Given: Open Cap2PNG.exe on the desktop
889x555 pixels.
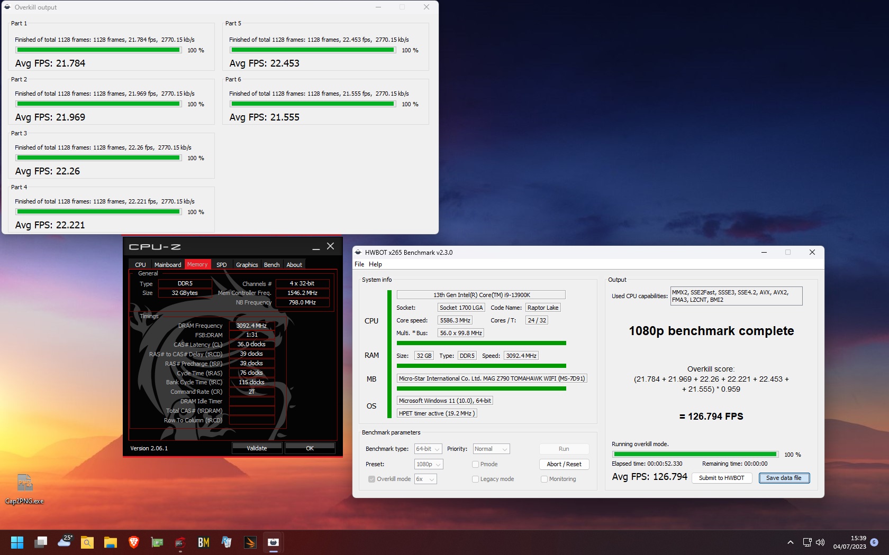Looking at the screenshot, I should (24, 489).
